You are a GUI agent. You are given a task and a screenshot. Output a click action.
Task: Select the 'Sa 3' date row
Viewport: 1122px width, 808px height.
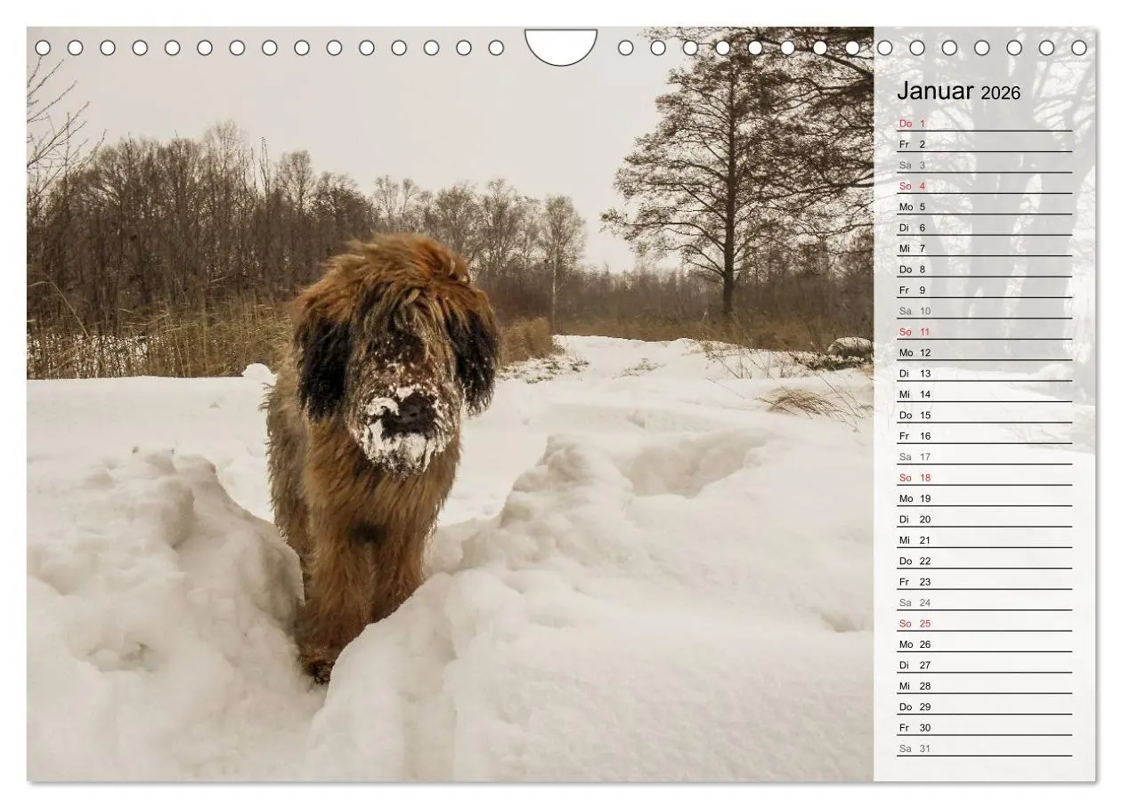pos(984,165)
